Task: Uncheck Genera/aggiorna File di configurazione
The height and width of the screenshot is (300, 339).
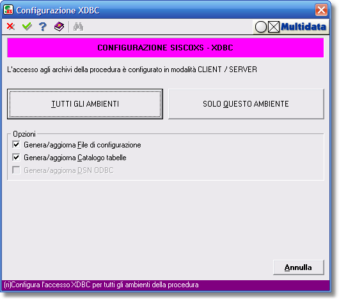Action: click(16, 145)
